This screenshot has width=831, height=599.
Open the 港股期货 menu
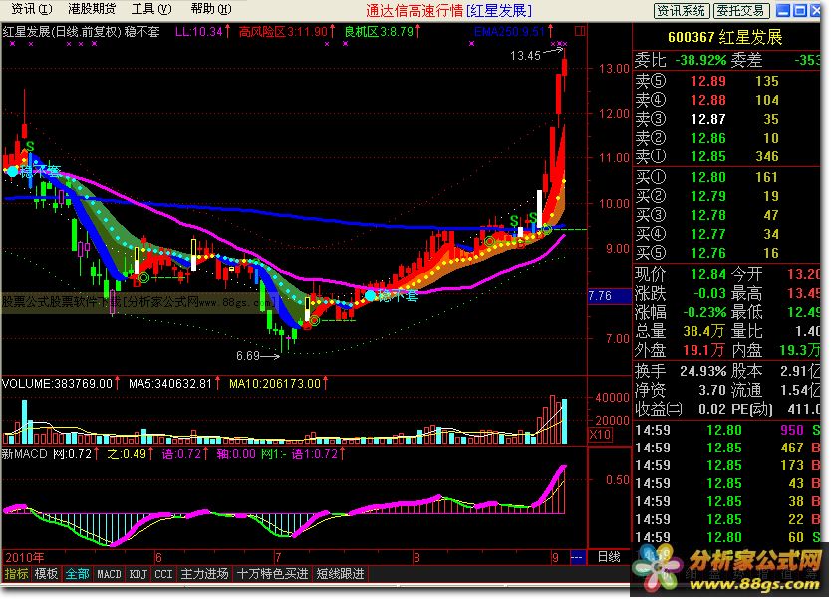tap(91, 9)
